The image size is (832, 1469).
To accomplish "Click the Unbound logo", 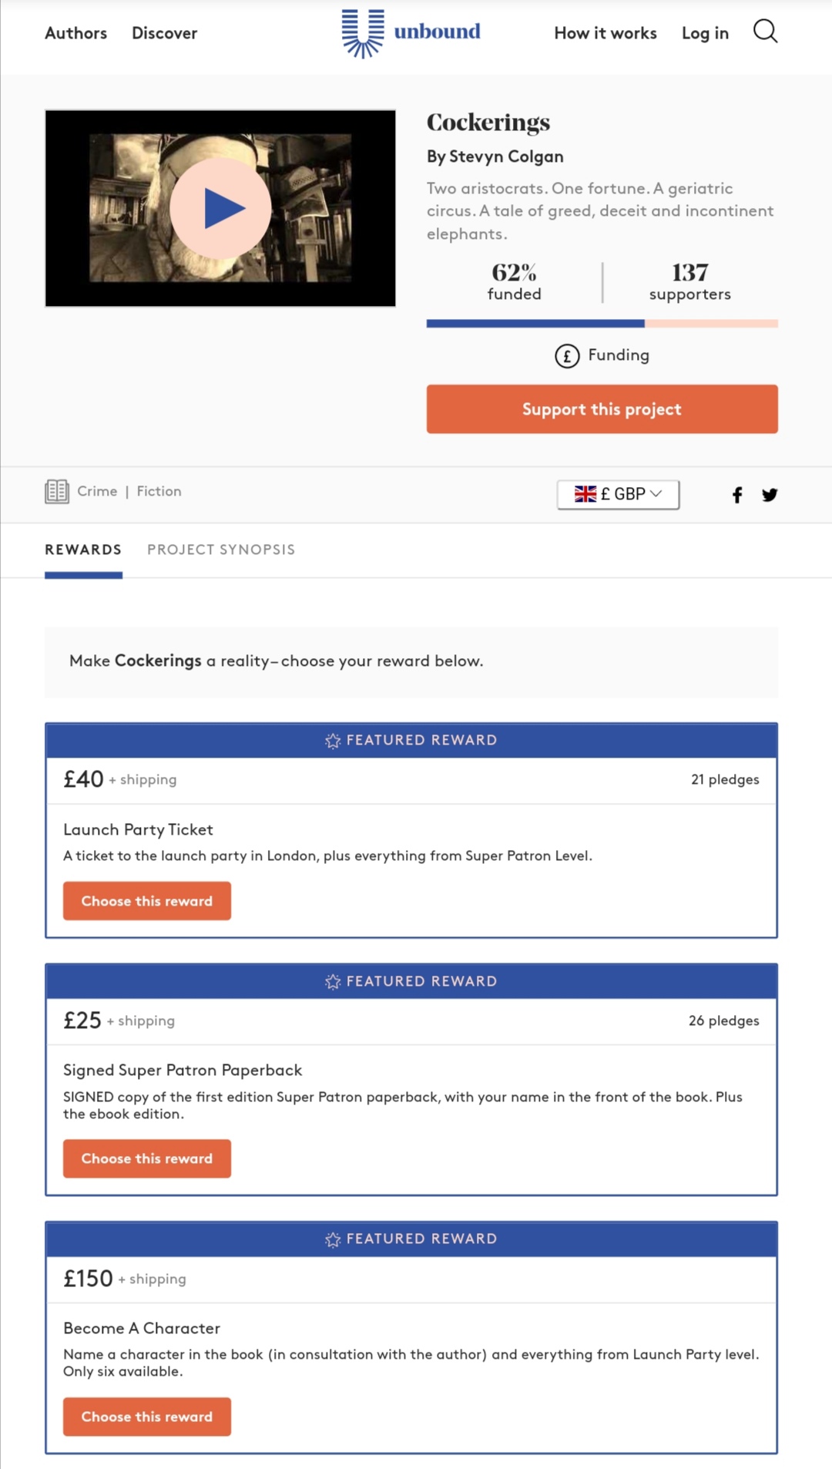I will pyautogui.click(x=411, y=33).
